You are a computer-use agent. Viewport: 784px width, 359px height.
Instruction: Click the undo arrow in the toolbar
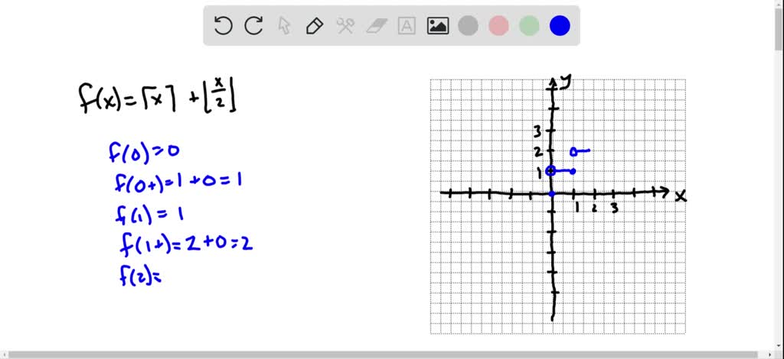point(223,26)
